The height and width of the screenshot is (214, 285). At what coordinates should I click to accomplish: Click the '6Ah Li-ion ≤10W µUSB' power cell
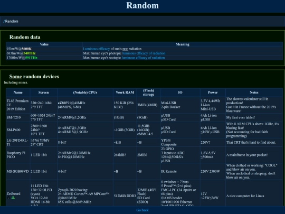213,130
